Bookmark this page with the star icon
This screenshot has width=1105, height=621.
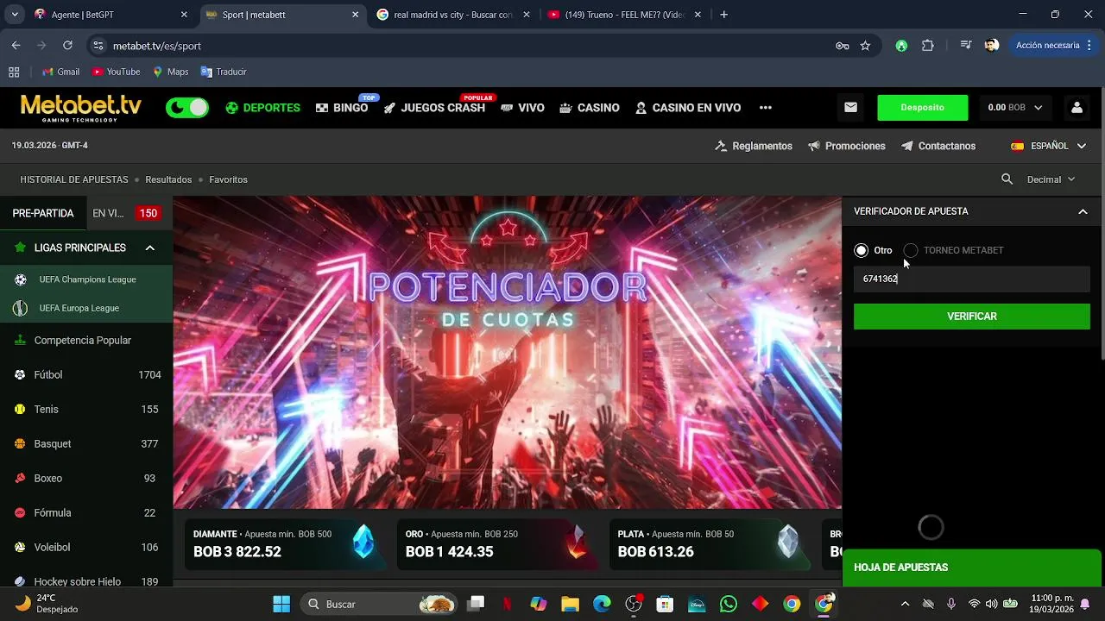(x=865, y=46)
